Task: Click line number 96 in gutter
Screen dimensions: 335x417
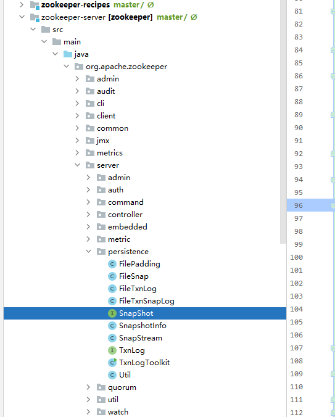Action: [299, 205]
